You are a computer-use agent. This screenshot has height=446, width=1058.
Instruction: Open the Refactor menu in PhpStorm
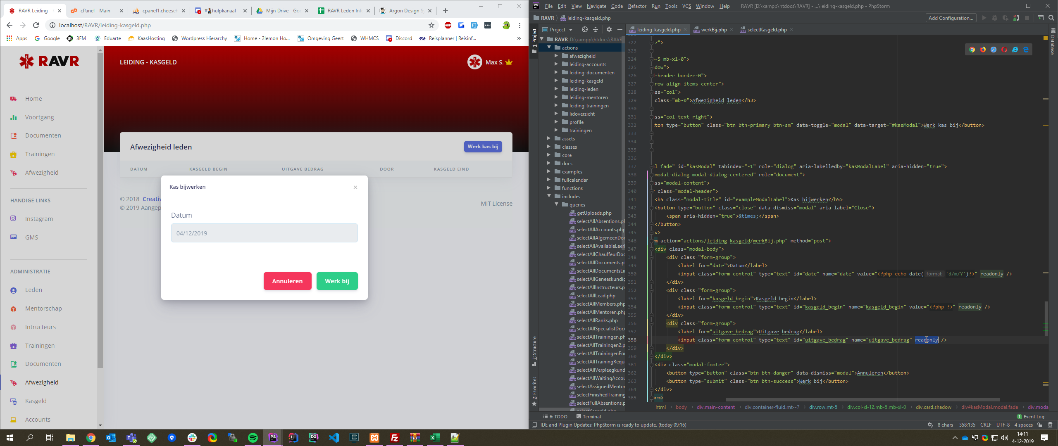point(637,6)
